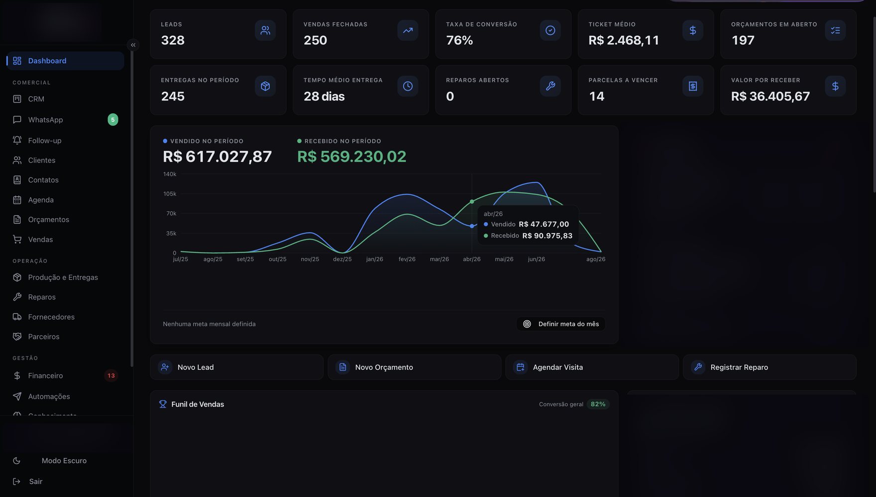Click Agendar Visita quick action
This screenshot has height=497, width=876.
pyautogui.click(x=592, y=367)
